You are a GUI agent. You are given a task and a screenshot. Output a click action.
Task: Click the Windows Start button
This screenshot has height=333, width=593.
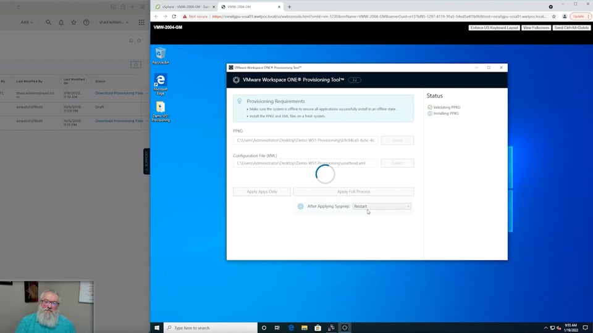click(x=156, y=327)
